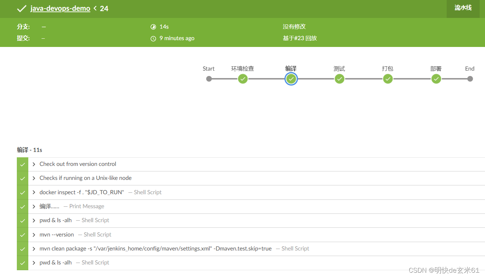485x277 pixels.
Task: Select the 部署 stage node
Action: click(436, 79)
